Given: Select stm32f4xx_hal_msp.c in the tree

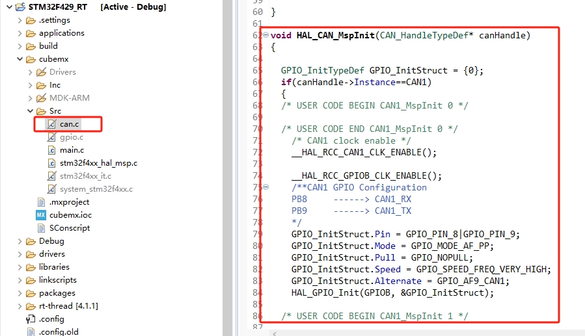Looking at the screenshot, I should pos(98,163).
